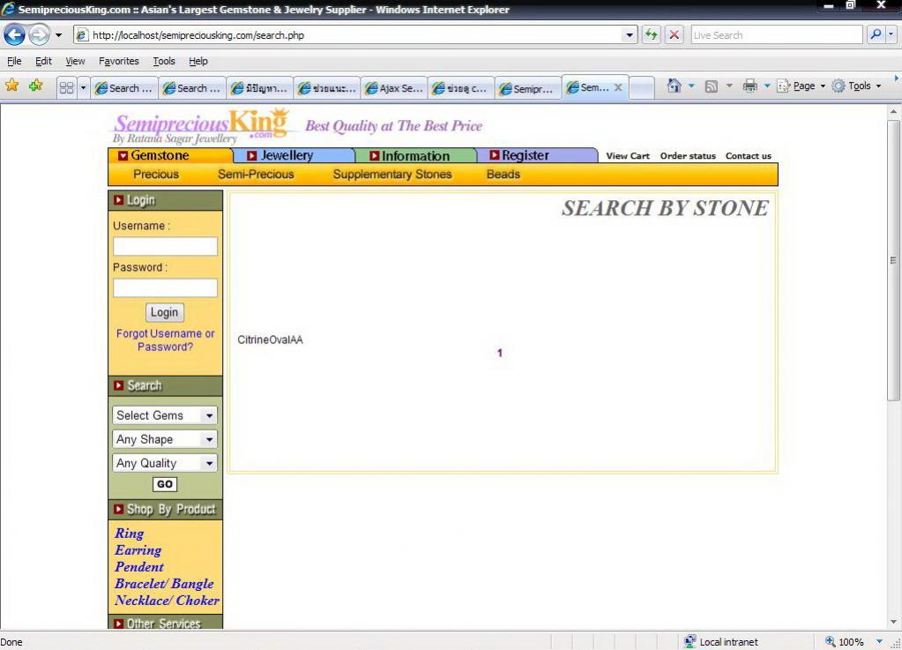This screenshot has width=902, height=650.
Task: Select the Supplementary Stones submenu item
Action: [391, 175]
